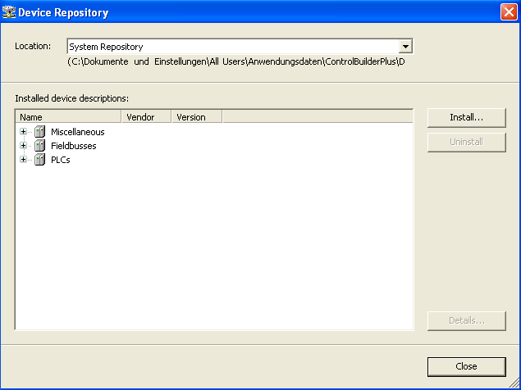Click the Version column header
521x390 pixels.
point(197,117)
